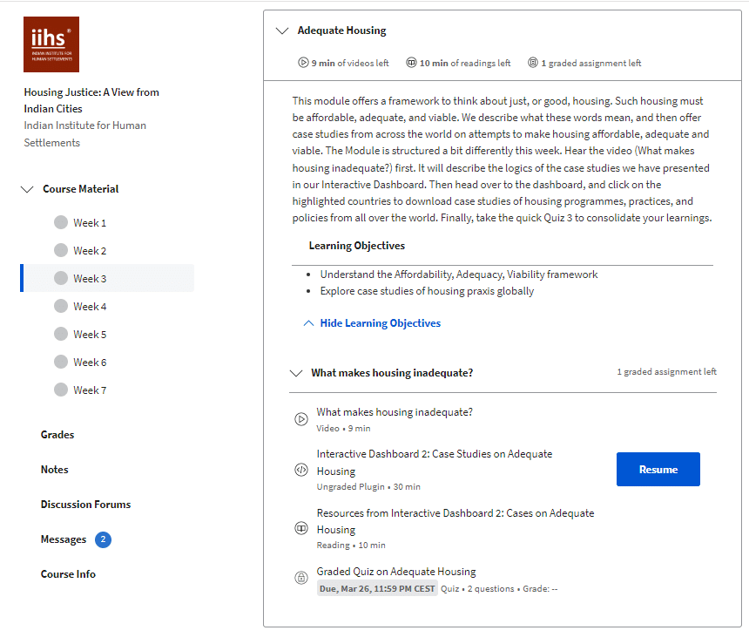Collapse the Adequate Housing module
This screenshot has width=749, height=644.
coord(281,31)
